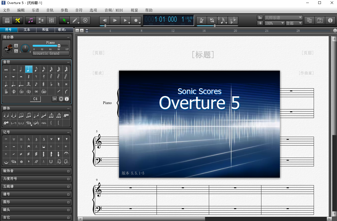Toggle the MIDI input button in the 音符 palette
Screen dimensions: 337x221
click(61, 99)
